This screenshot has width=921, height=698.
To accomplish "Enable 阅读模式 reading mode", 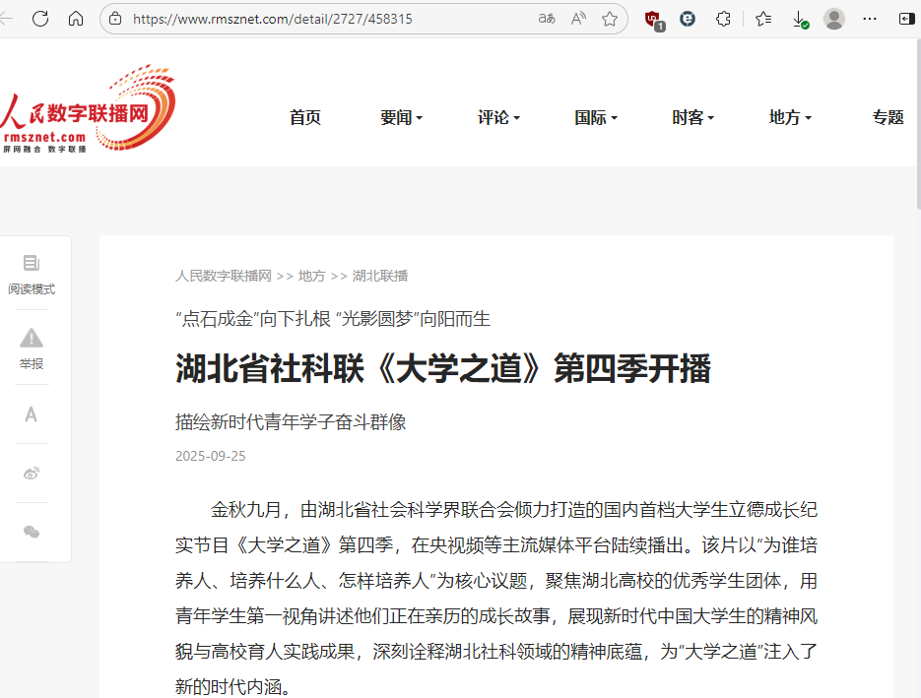I will coord(32,274).
